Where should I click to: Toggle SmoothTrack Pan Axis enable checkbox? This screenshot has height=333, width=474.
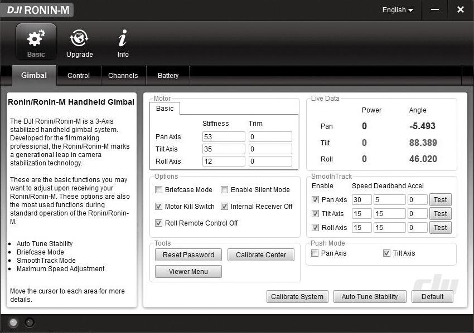315,199
